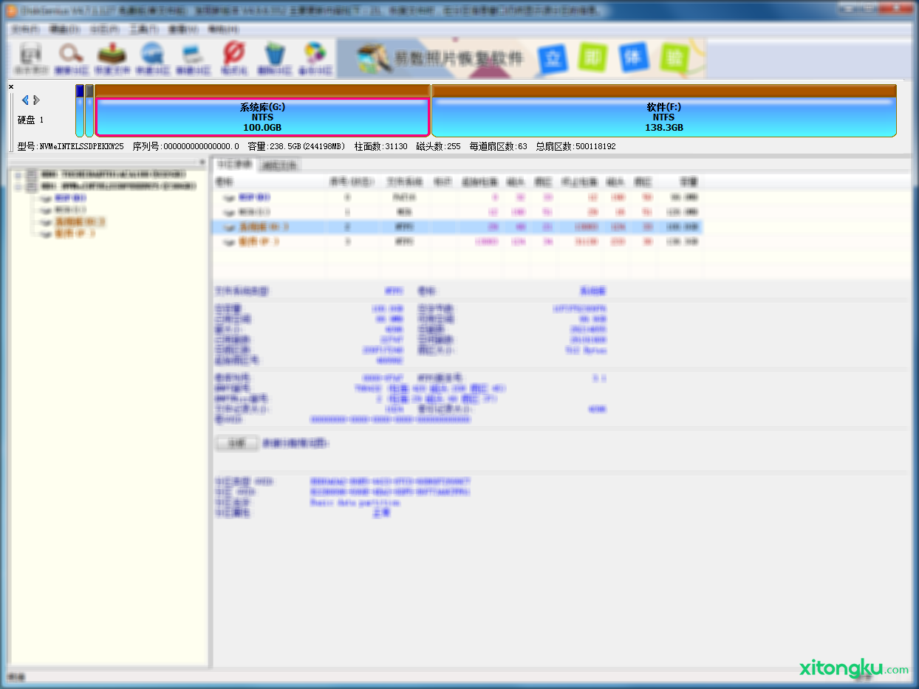The width and height of the screenshot is (919, 689).
Task: Switch to the 浏览文件 tab
Action: pos(279,165)
